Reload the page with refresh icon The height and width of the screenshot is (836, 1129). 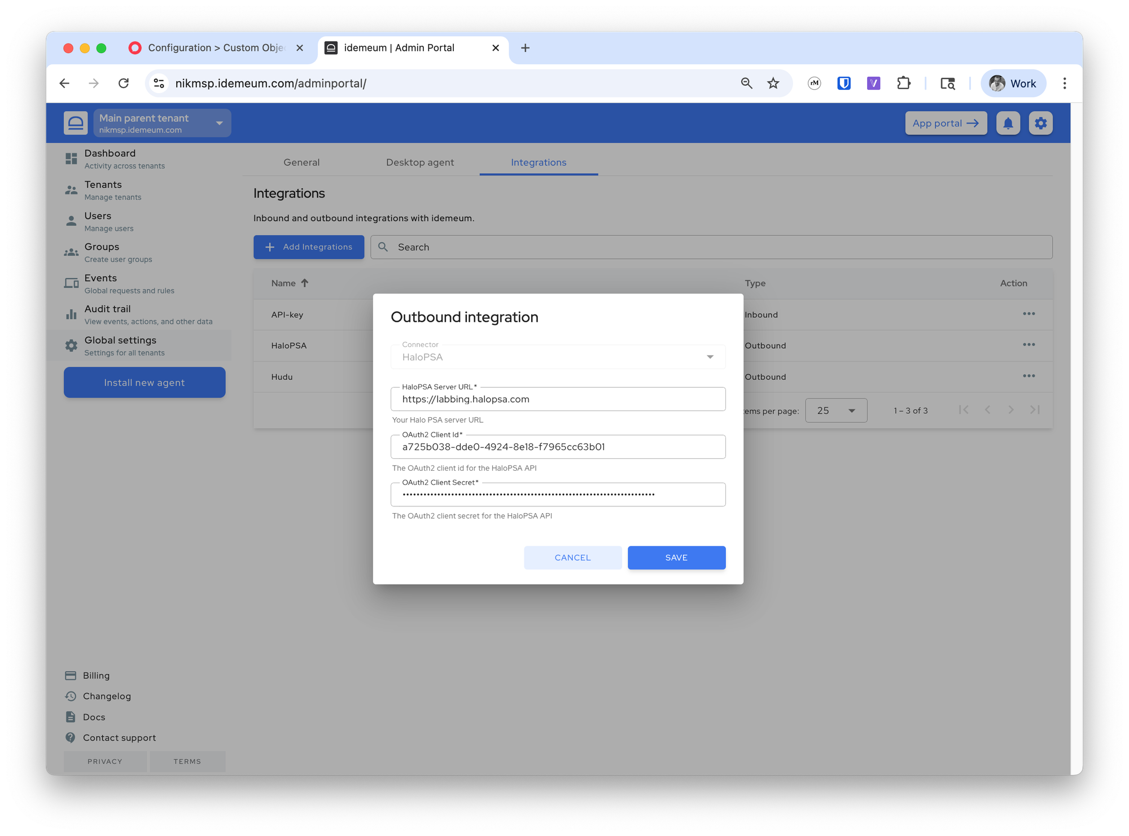pos(124,84)
